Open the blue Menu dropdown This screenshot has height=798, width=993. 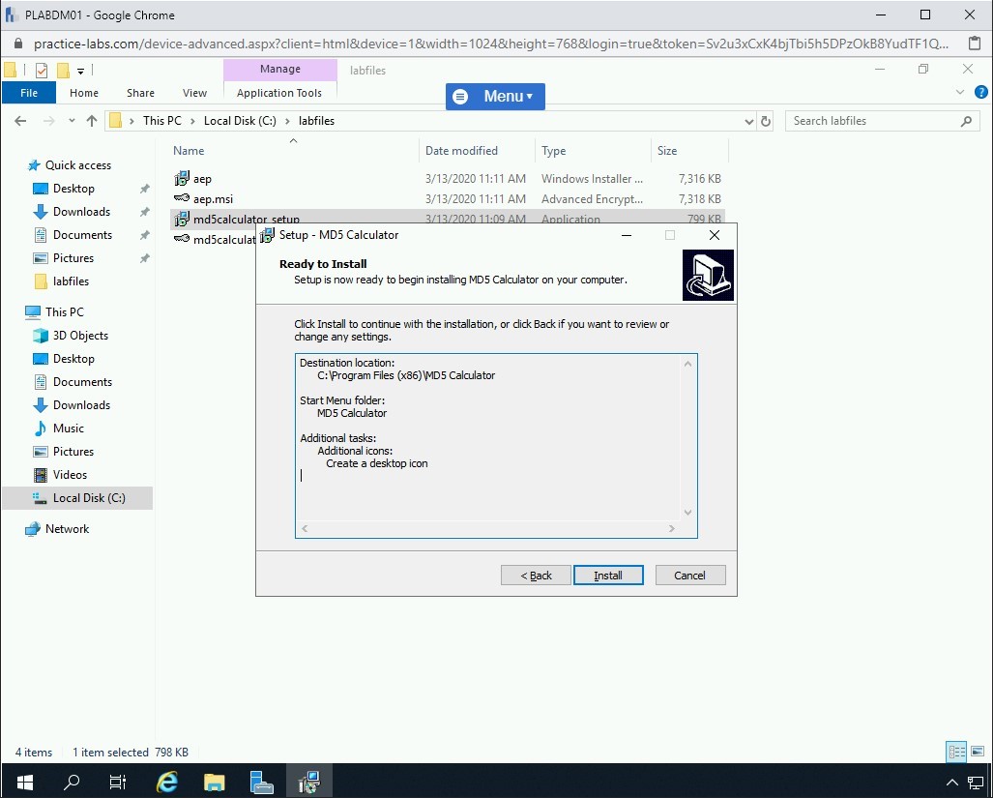point(495,97)
